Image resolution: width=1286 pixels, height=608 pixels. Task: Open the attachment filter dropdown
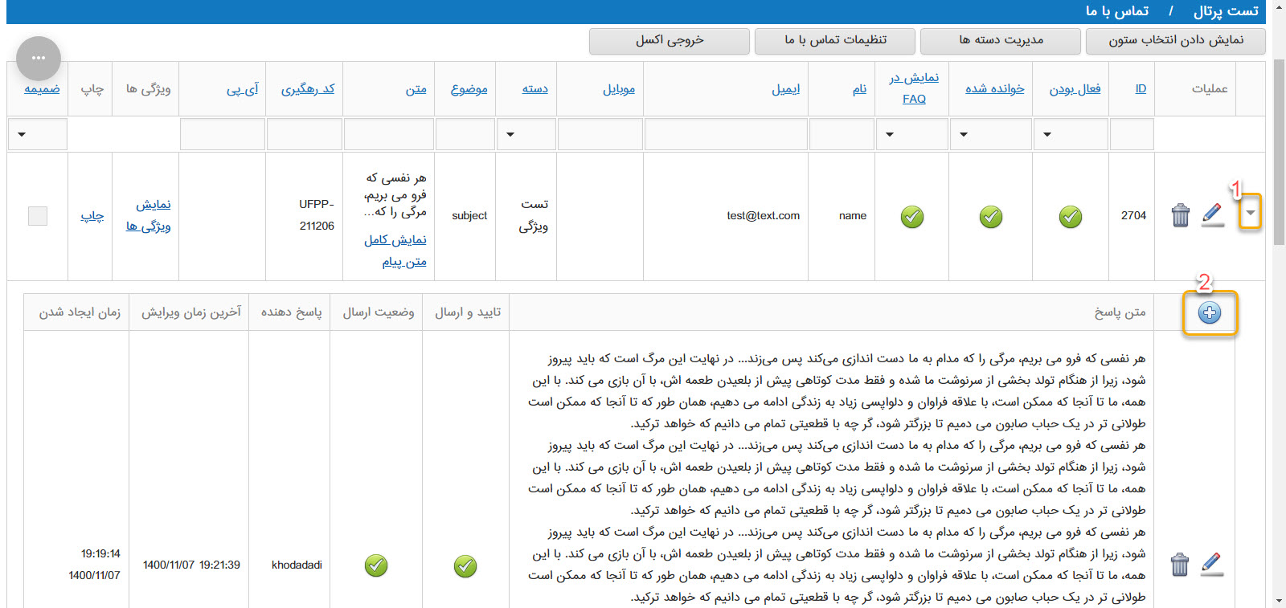pyautogui.click(x=37, y=134)
